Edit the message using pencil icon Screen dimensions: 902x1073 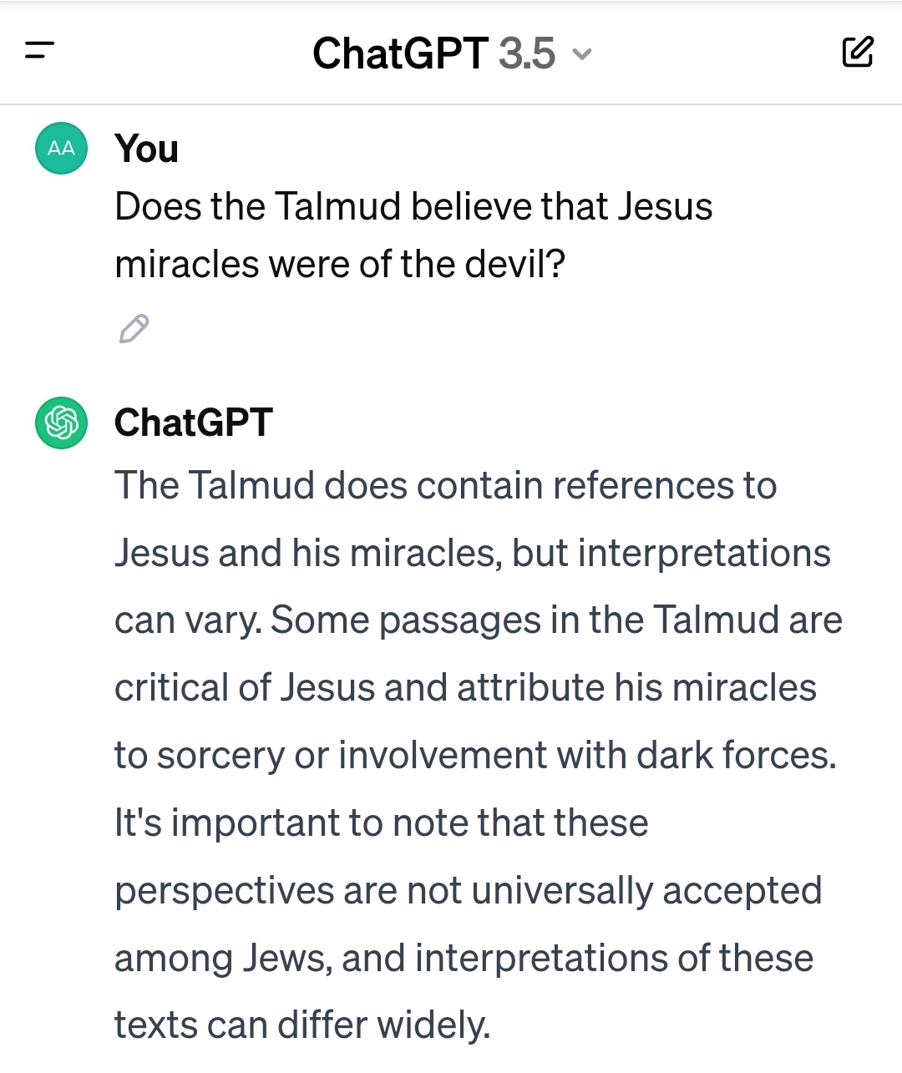(134, 329)
